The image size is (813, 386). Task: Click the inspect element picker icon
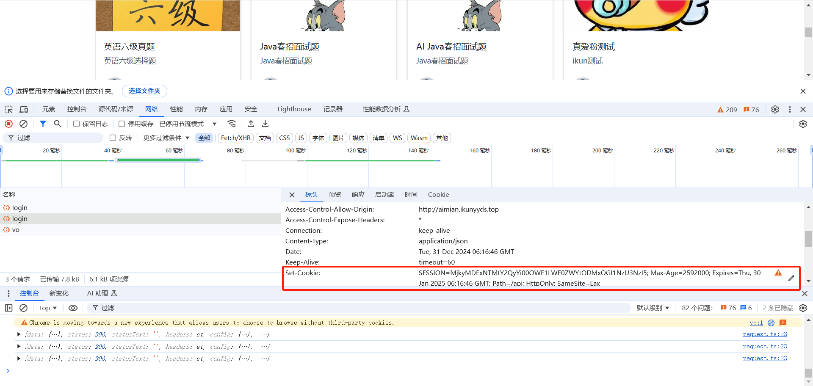8,110
